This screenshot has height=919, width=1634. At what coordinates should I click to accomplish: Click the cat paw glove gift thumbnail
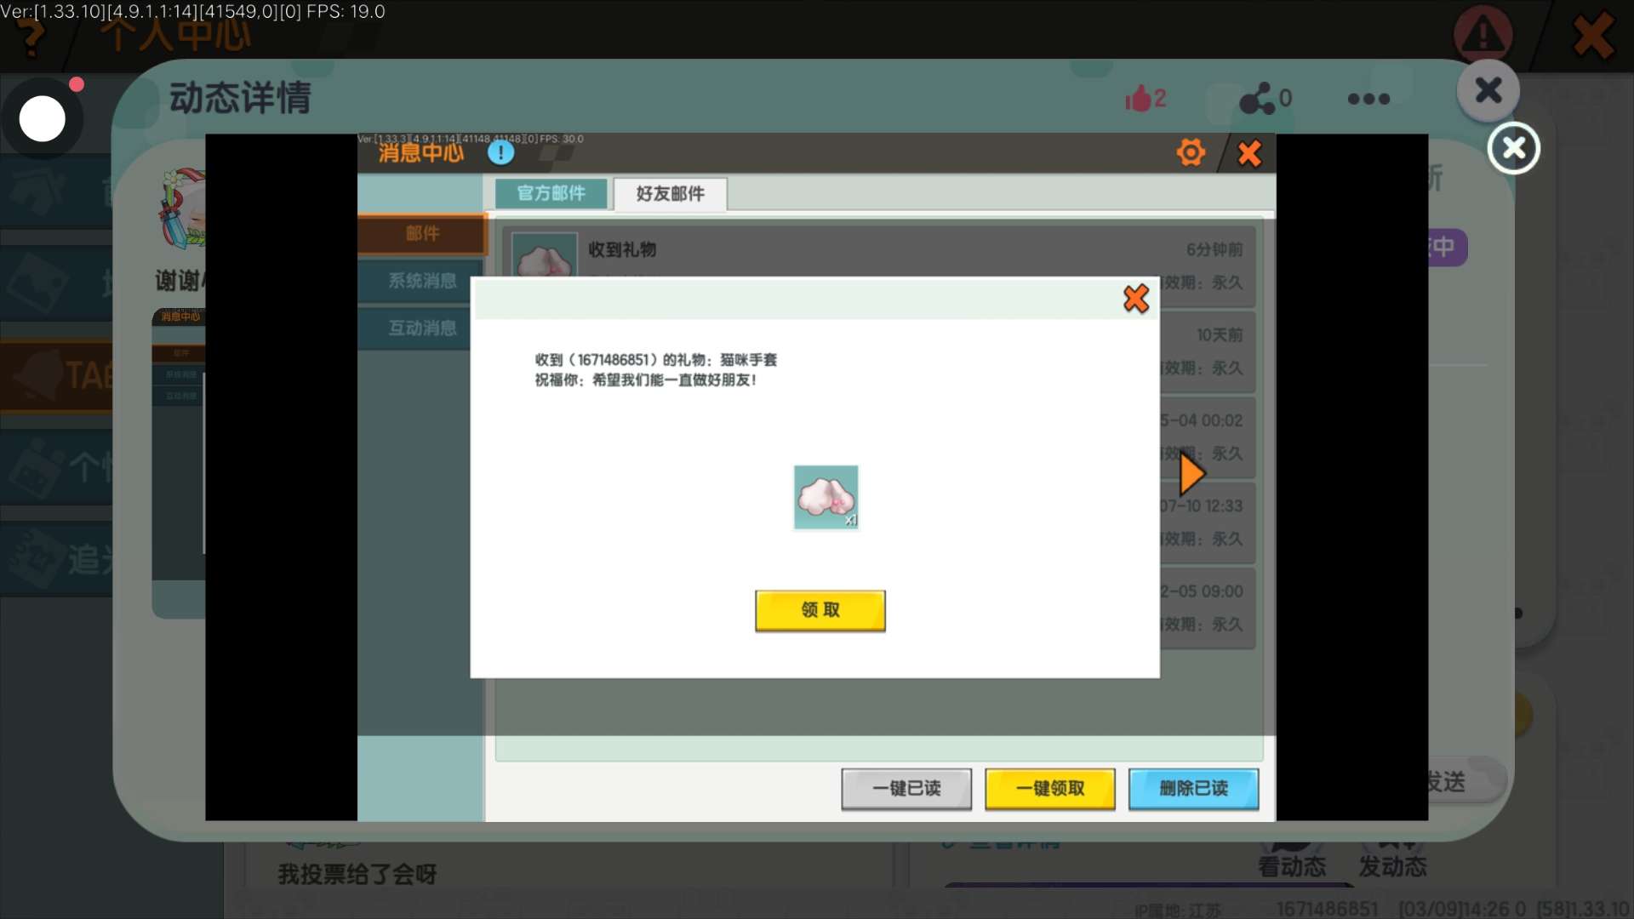(826, 498)
